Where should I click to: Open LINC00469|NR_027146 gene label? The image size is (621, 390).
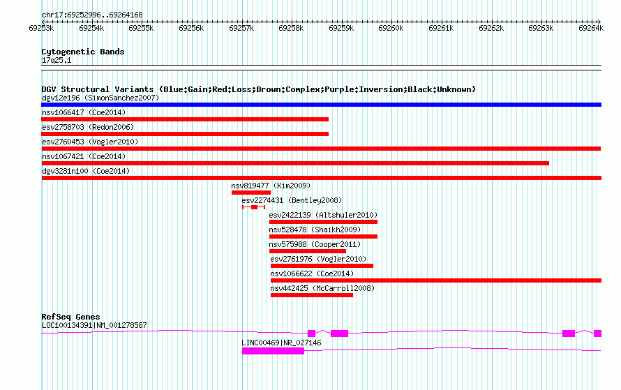pos(281,343)
